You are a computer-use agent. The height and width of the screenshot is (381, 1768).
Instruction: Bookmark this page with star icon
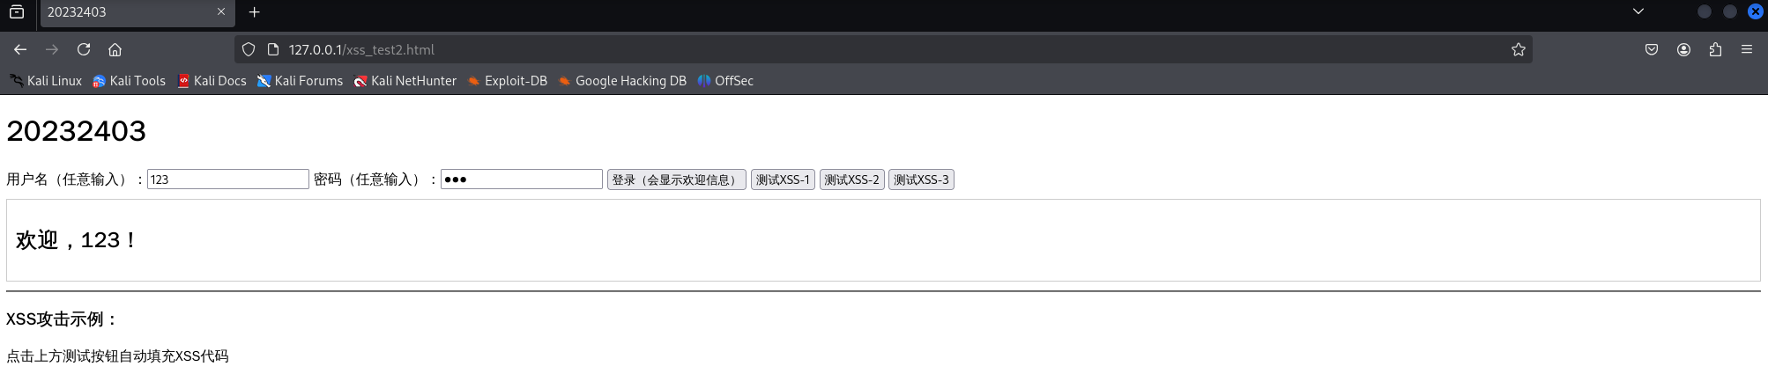click(x=1519, y=49)
